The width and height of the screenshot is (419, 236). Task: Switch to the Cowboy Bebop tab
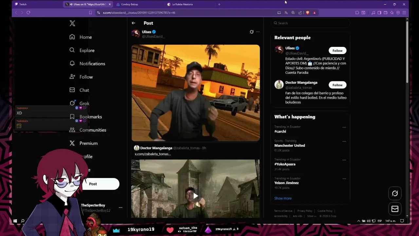click(139, 4)
